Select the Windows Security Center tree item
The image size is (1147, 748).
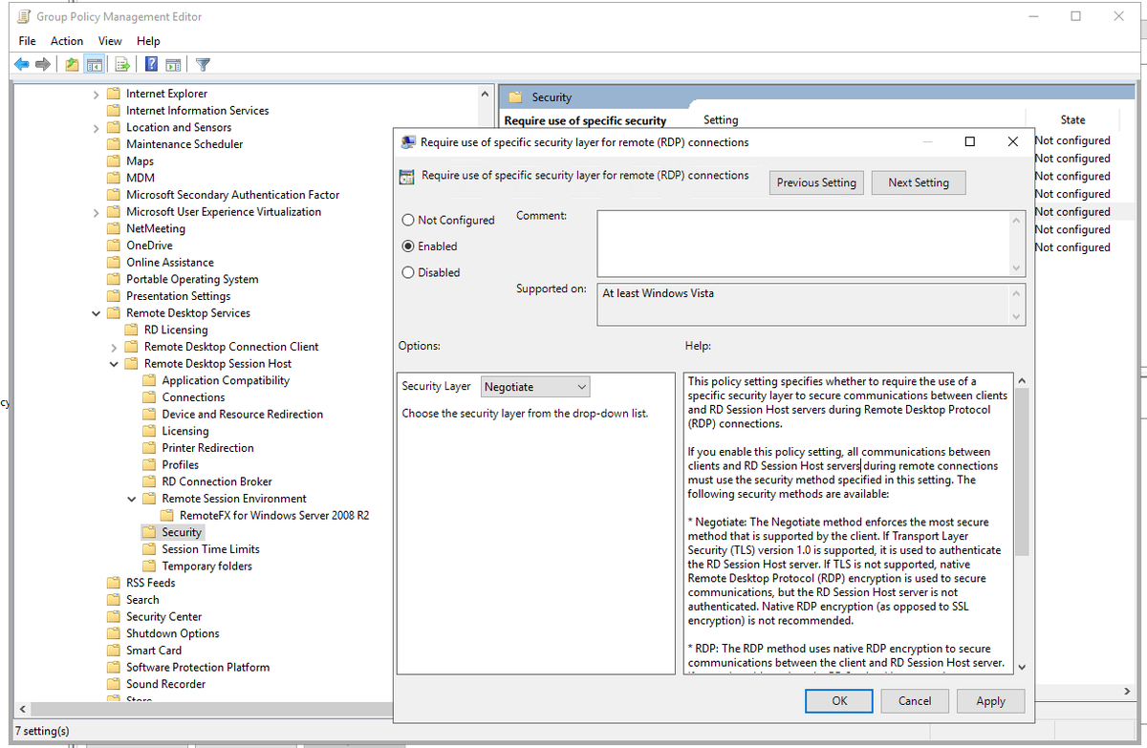pyautogui.click(x=163, y=617)
